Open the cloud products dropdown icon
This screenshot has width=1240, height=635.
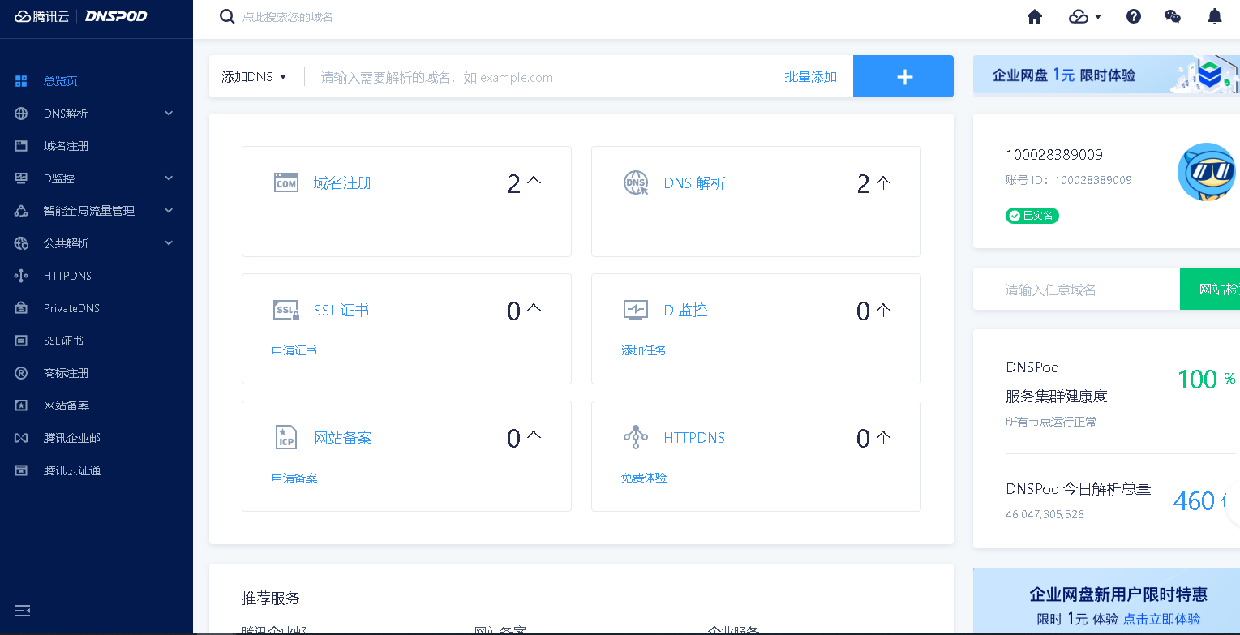(1084, 16)
